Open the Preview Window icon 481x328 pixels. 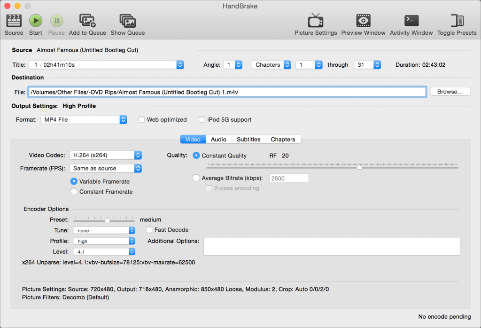[363, 21]
